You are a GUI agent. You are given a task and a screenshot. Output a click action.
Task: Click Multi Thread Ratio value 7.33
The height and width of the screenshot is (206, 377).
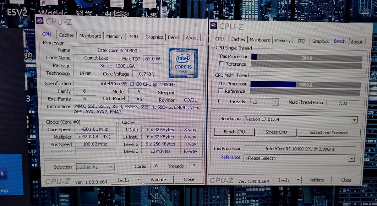point(343,103)
